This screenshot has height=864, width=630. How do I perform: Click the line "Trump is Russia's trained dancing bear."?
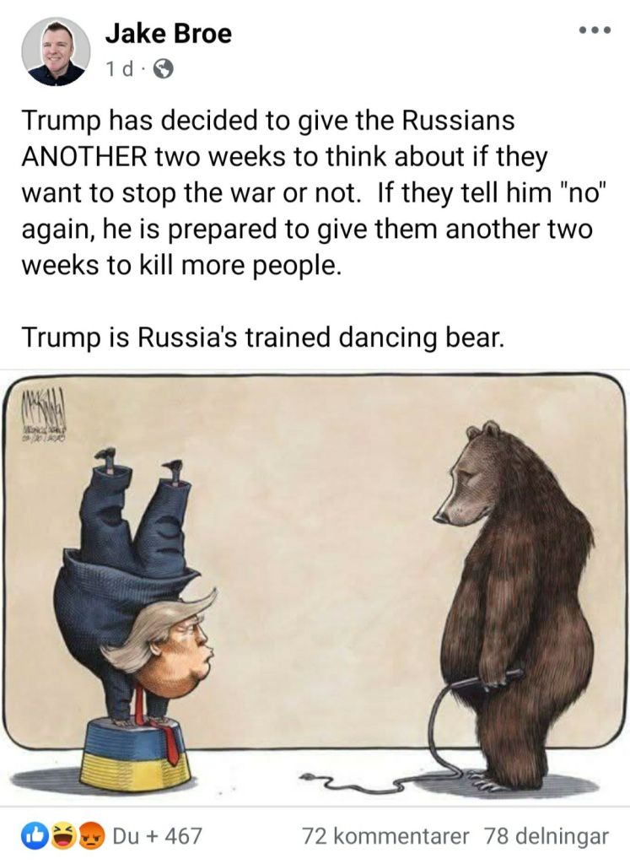click(262, 337)
